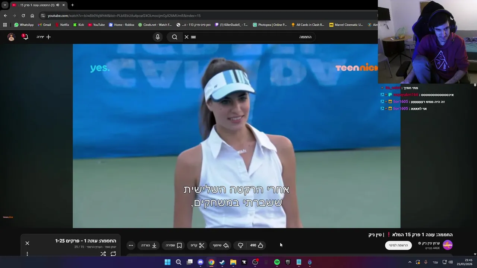Image resolution: width=477 pixels, height=268 pixels.
Task: Open the Chrome apps grid icon
Action: coord(5,25)
